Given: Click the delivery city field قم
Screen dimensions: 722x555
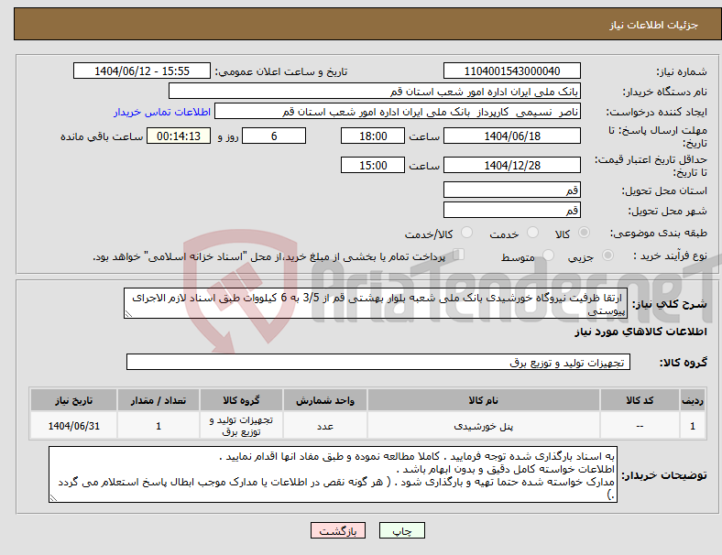Looking at the screenshot, I should [511, 210].
